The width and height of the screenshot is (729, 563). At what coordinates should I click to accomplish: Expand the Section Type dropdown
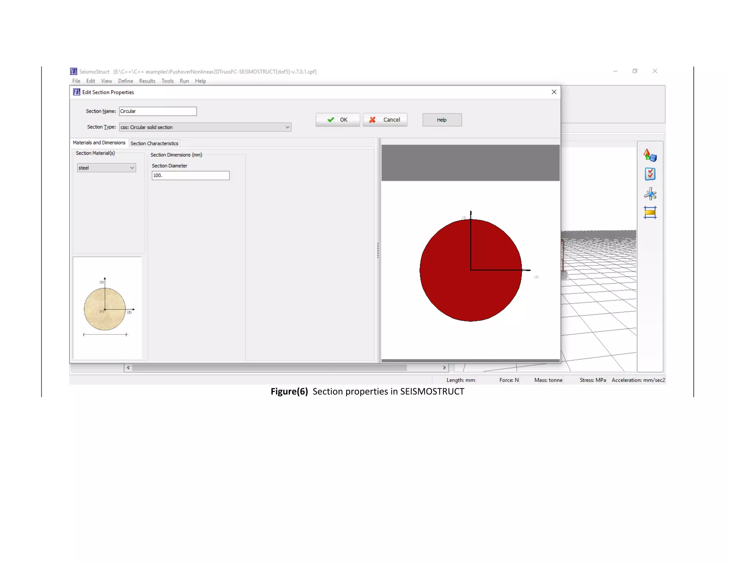point(287,127)
